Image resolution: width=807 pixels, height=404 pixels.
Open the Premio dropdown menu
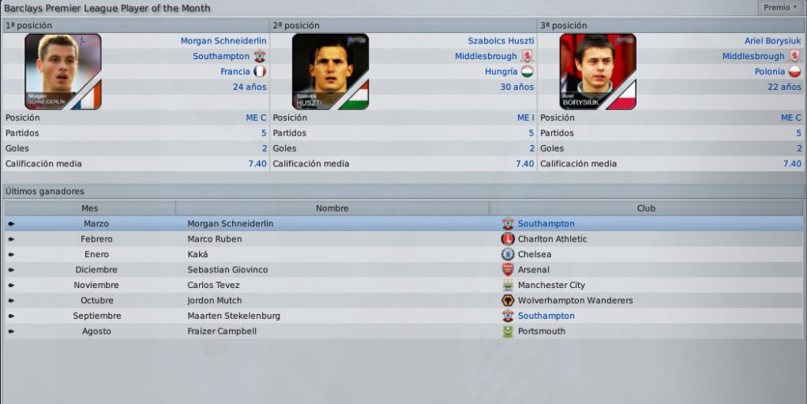click(780, 7)
